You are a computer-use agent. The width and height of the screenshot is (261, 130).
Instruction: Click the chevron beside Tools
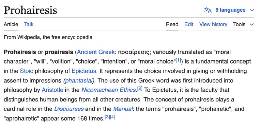coord(252,25)
